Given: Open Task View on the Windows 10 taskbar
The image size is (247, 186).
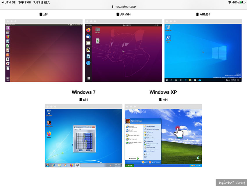Looking at the screenshot, I should [x=181, y=80].
